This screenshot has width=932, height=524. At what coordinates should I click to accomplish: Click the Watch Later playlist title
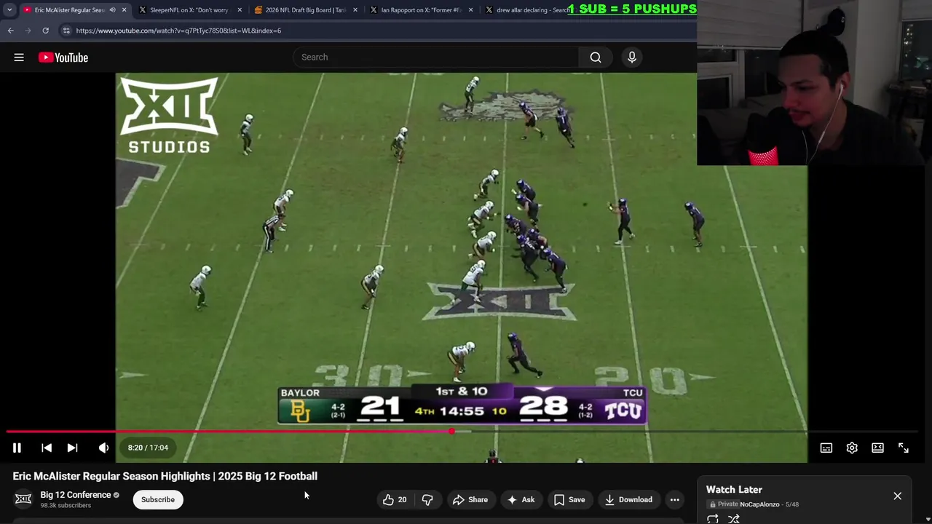(734, 490)
